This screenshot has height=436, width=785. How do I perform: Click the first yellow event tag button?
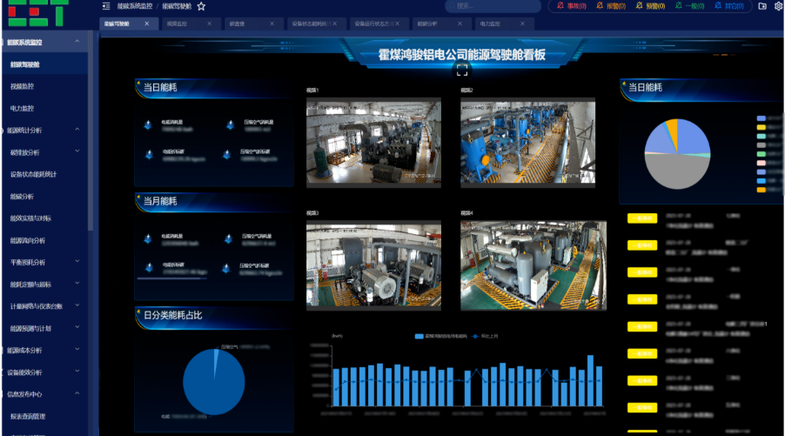click(642, 218)
